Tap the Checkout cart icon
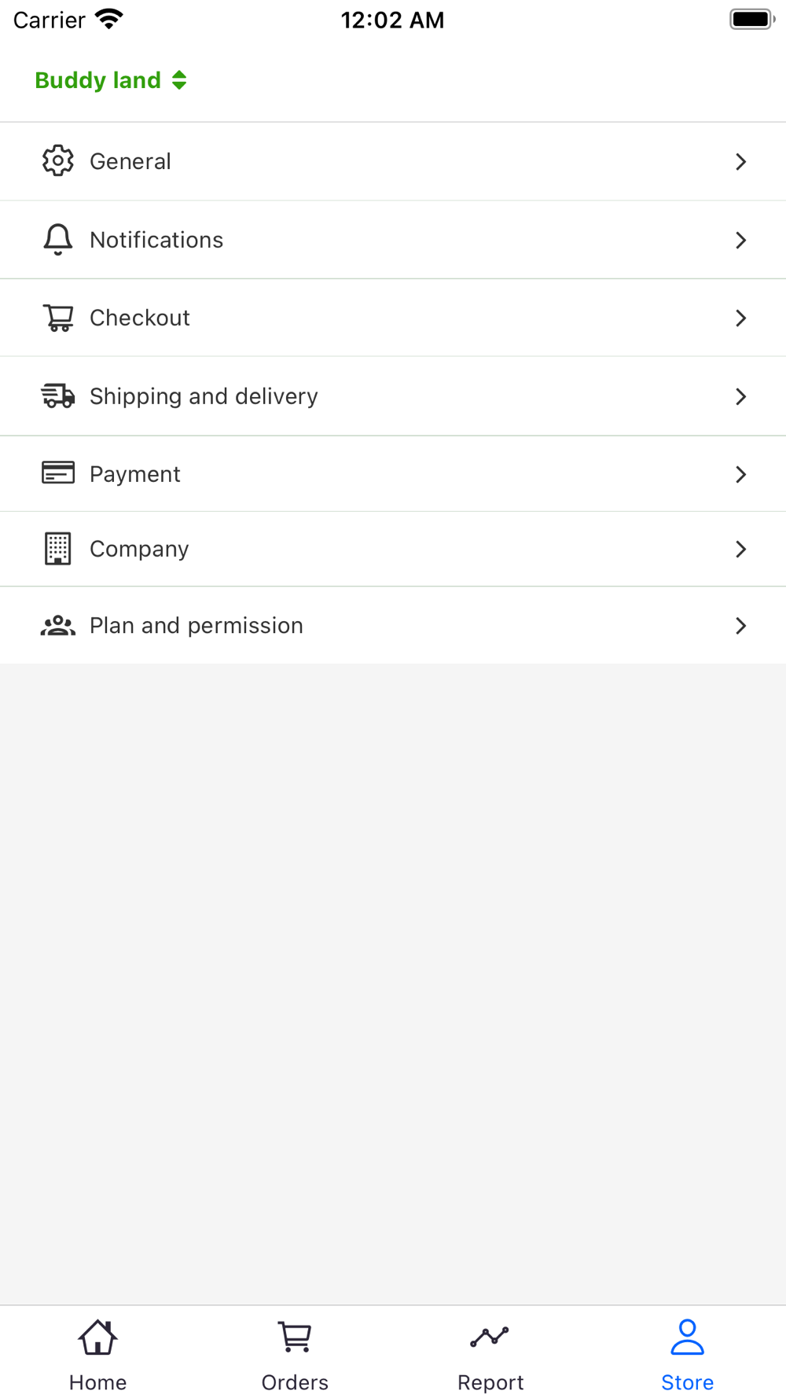The image size is (786, 1398). point(58,318)
